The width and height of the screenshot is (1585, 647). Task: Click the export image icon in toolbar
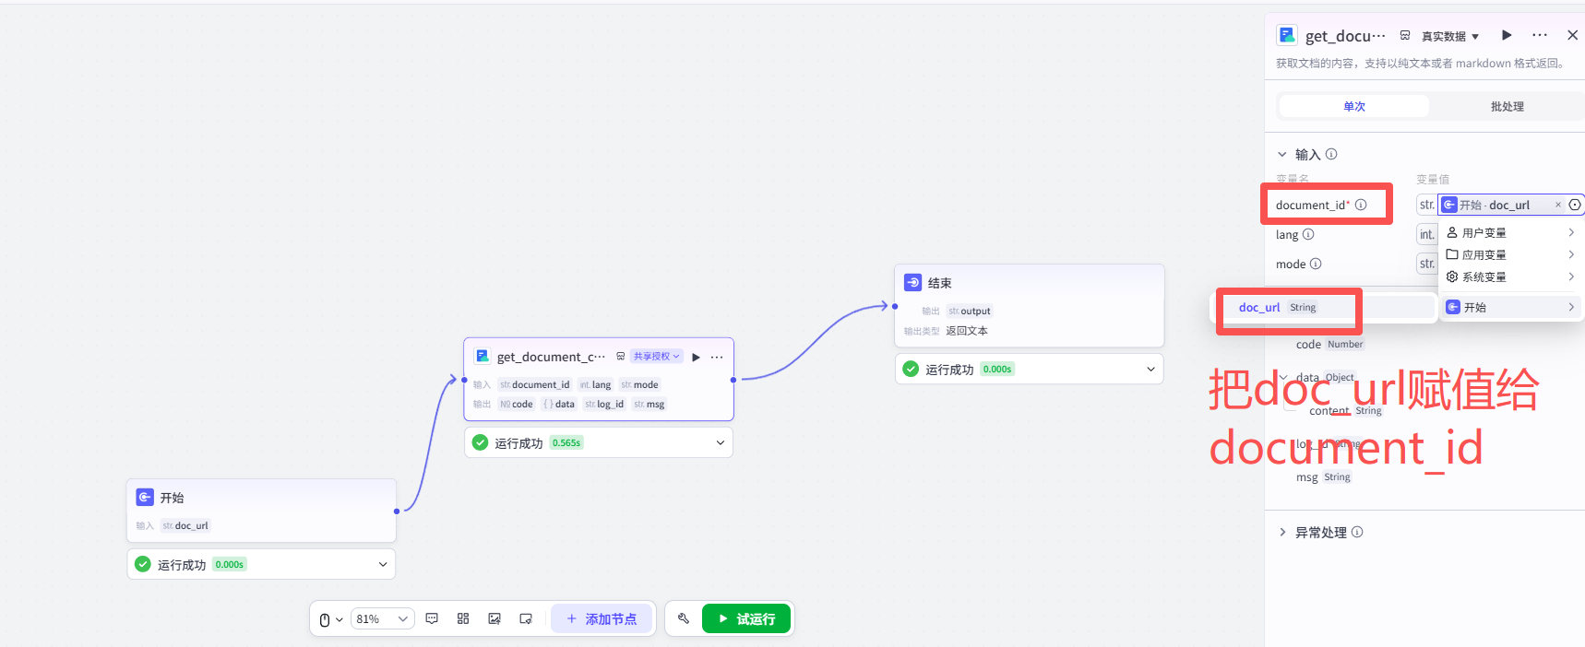point(495,619)
